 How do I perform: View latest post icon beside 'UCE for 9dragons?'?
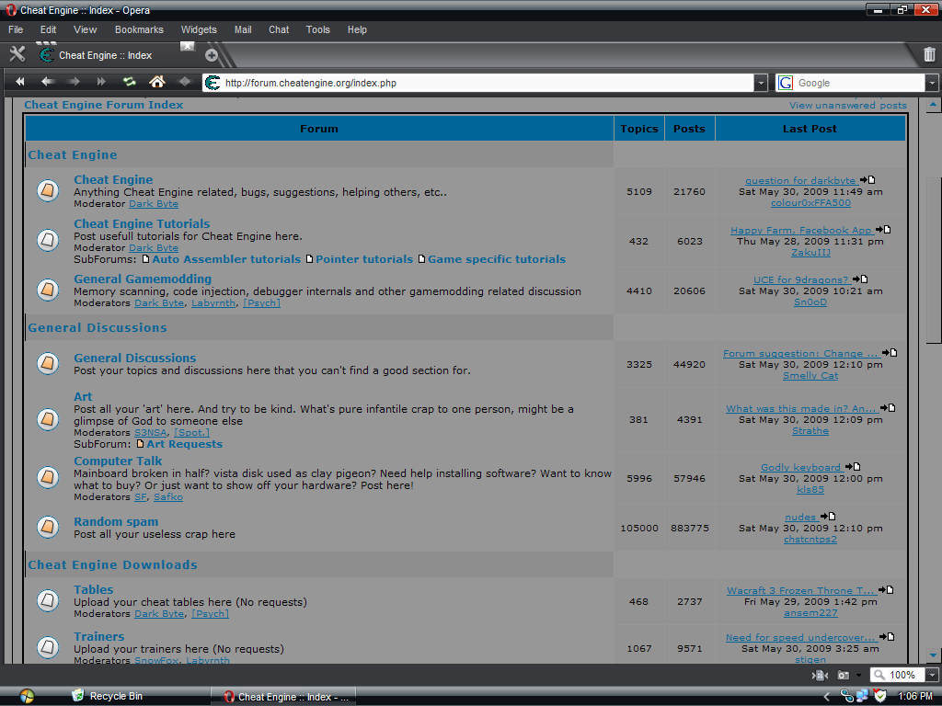point(860,279)
